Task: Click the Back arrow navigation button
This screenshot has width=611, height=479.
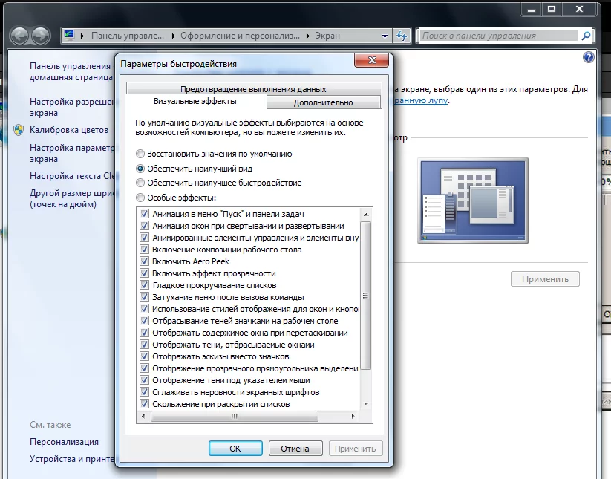Action: (x=19, y=36)
